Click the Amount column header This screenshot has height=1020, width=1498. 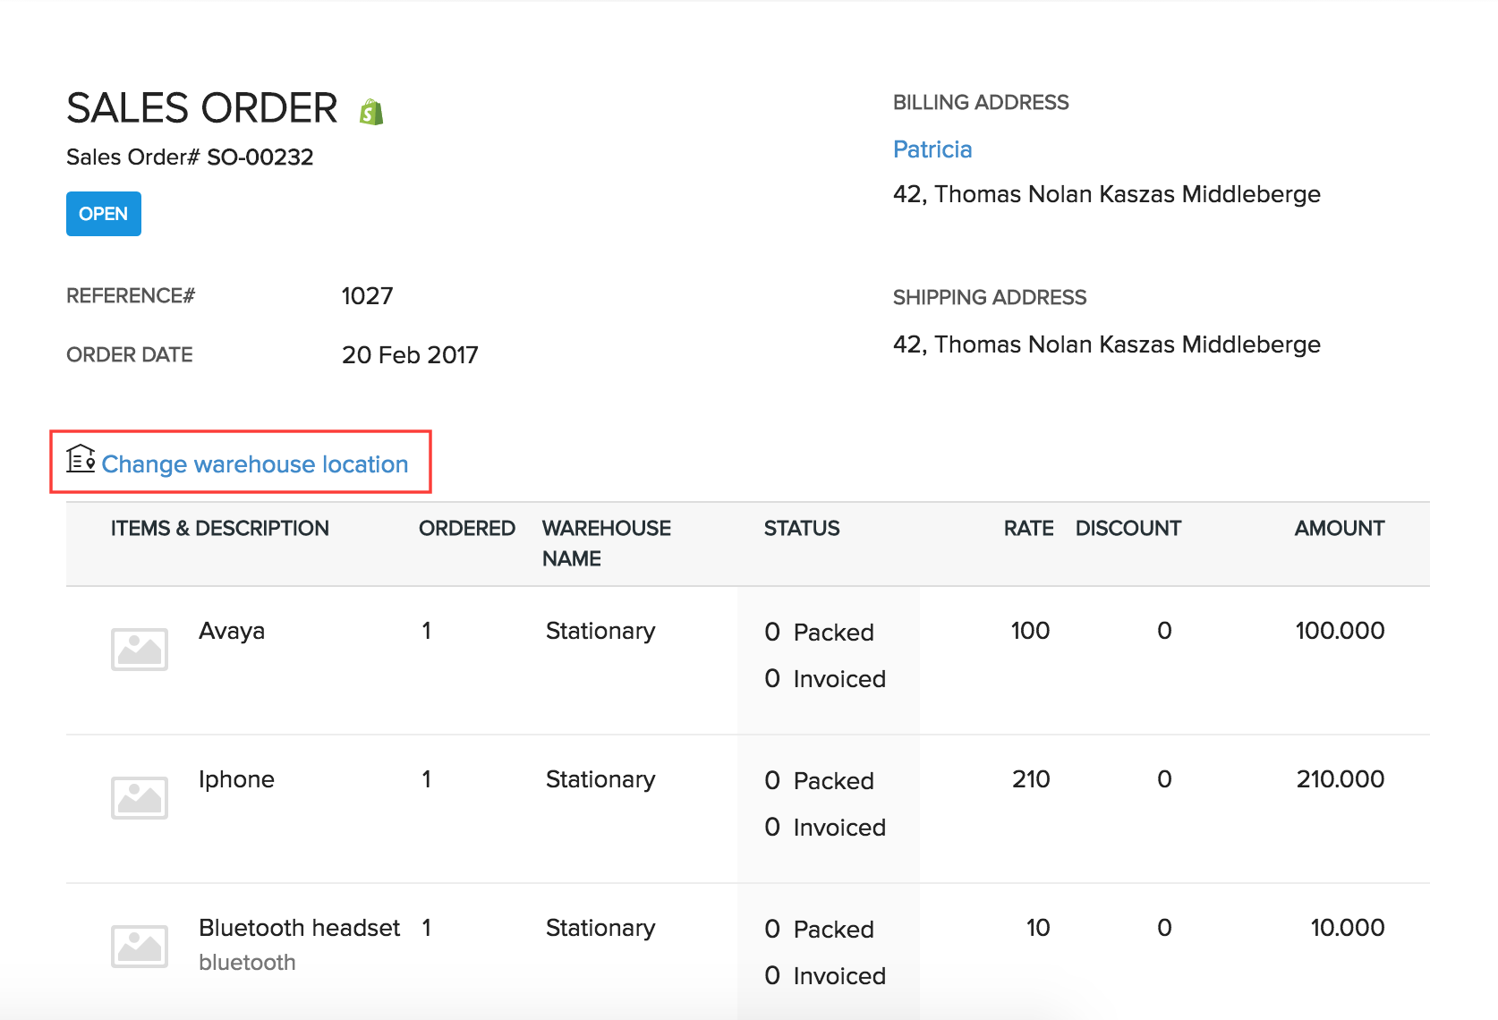(x=1339, y=529)
